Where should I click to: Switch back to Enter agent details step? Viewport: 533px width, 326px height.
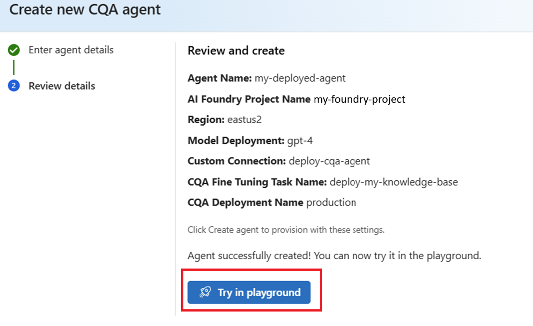[71, 50]
